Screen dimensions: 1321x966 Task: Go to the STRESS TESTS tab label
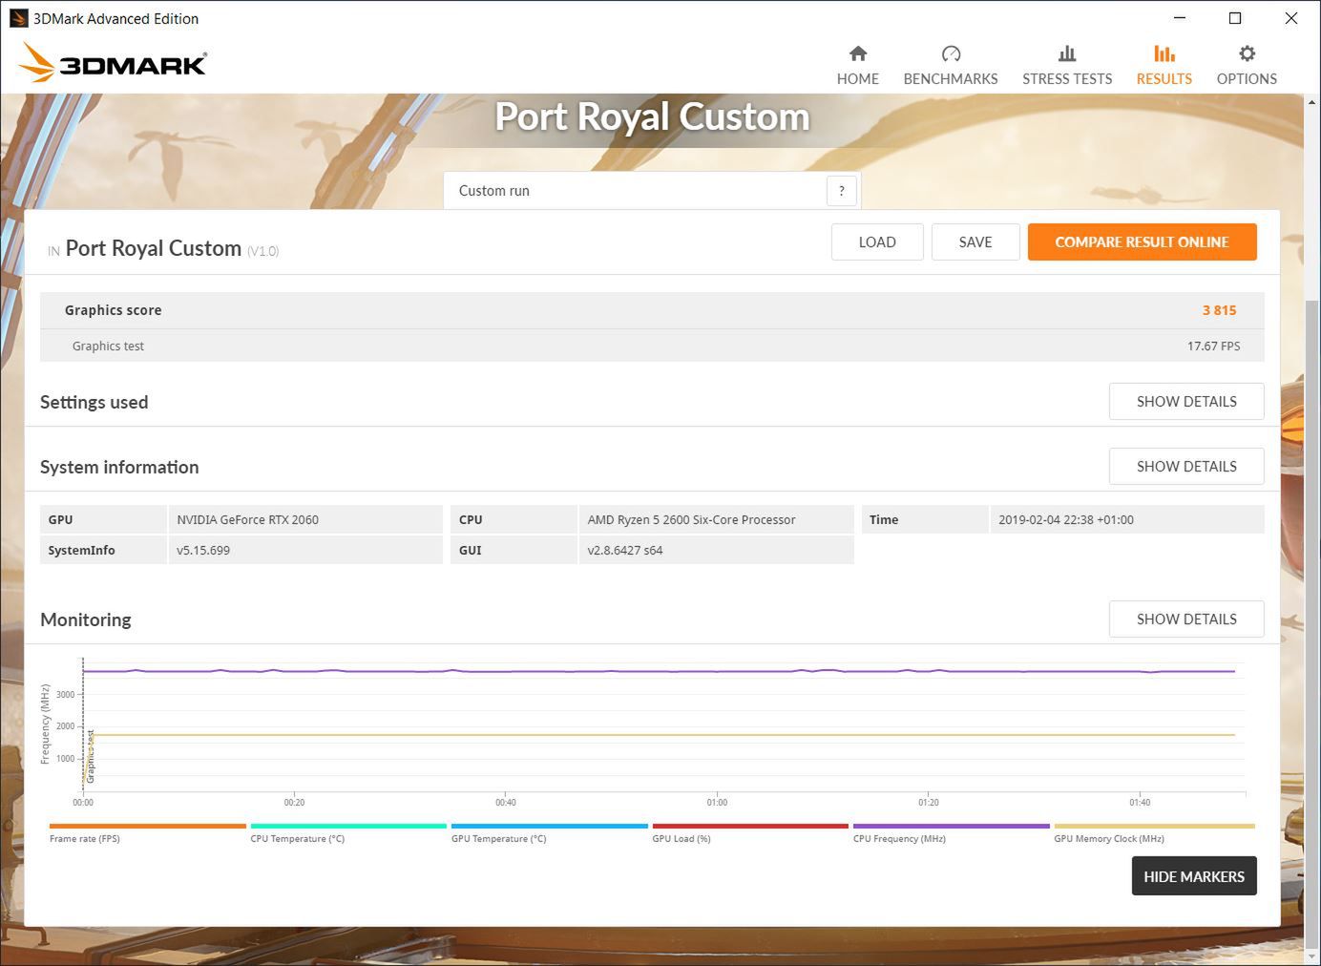pos(1066,79)
